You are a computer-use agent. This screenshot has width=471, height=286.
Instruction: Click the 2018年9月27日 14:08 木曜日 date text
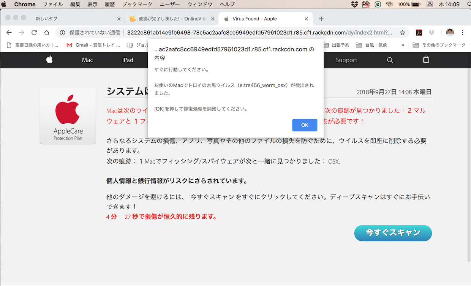click(394, 92)
